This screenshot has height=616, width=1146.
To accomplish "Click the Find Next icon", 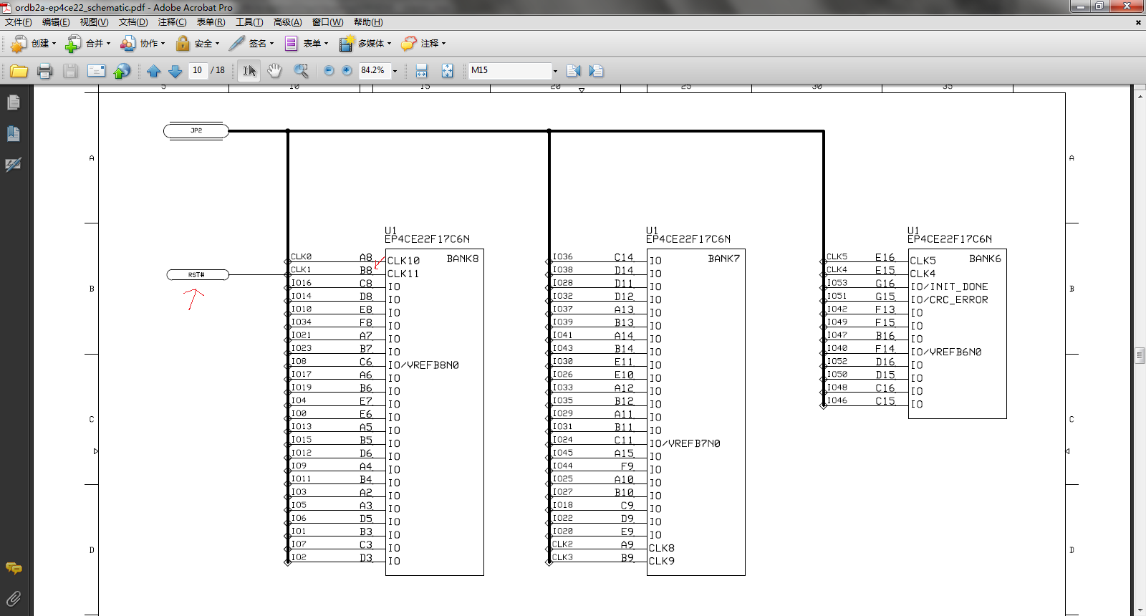I will 596,71.
